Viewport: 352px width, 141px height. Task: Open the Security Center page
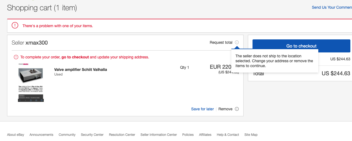coord(92,134)
